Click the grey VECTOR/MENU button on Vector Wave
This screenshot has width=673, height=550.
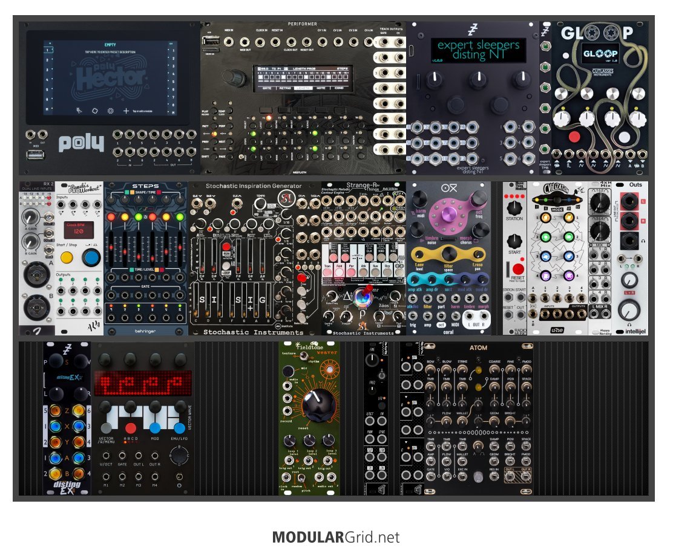[x=107, y=427]
